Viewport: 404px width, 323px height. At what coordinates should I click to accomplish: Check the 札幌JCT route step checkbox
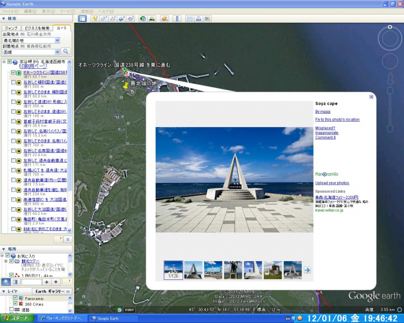[13, 170]
